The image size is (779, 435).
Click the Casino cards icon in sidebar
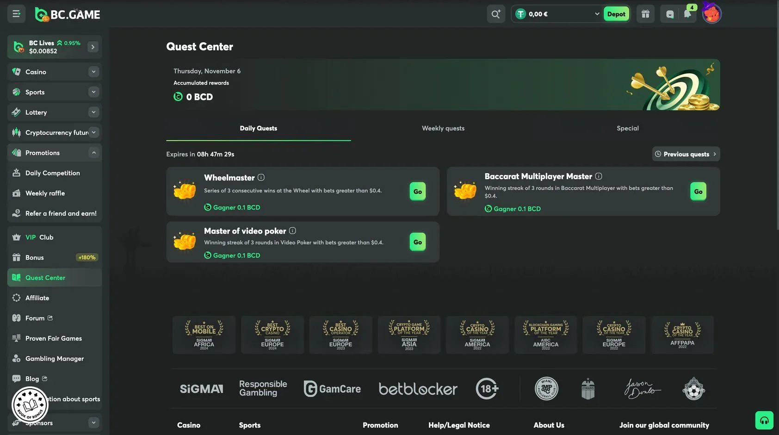tap(16, 72)
